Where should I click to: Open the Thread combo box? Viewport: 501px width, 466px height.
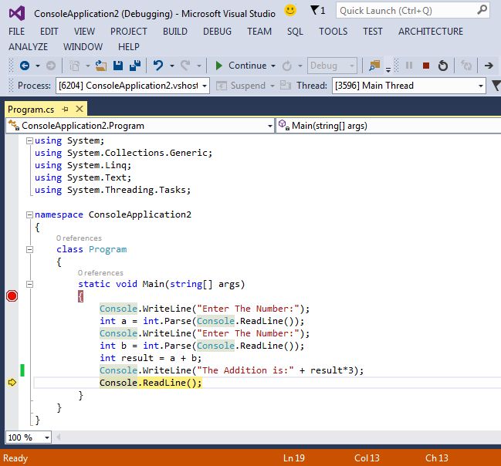pos(409,86)
